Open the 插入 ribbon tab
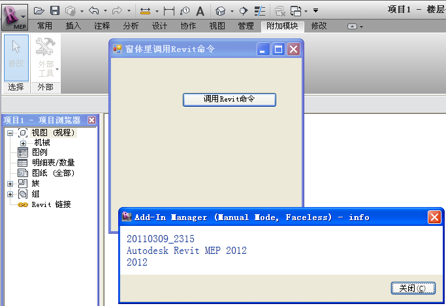 73,26
